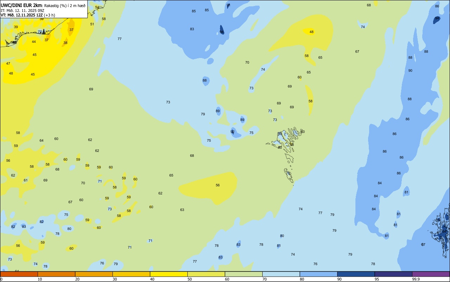Click the humidity value 44 on the map
Viewport: 450px width, 282px height.
click(x=34, y=42)
